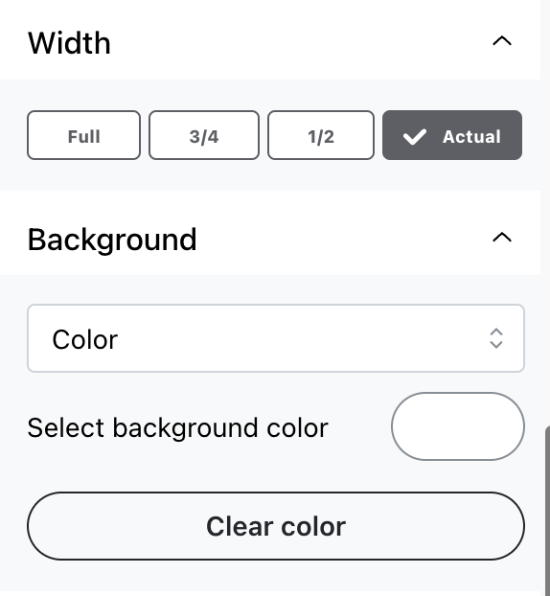
Task: Click the Clear color button
Action: [276, 526]
